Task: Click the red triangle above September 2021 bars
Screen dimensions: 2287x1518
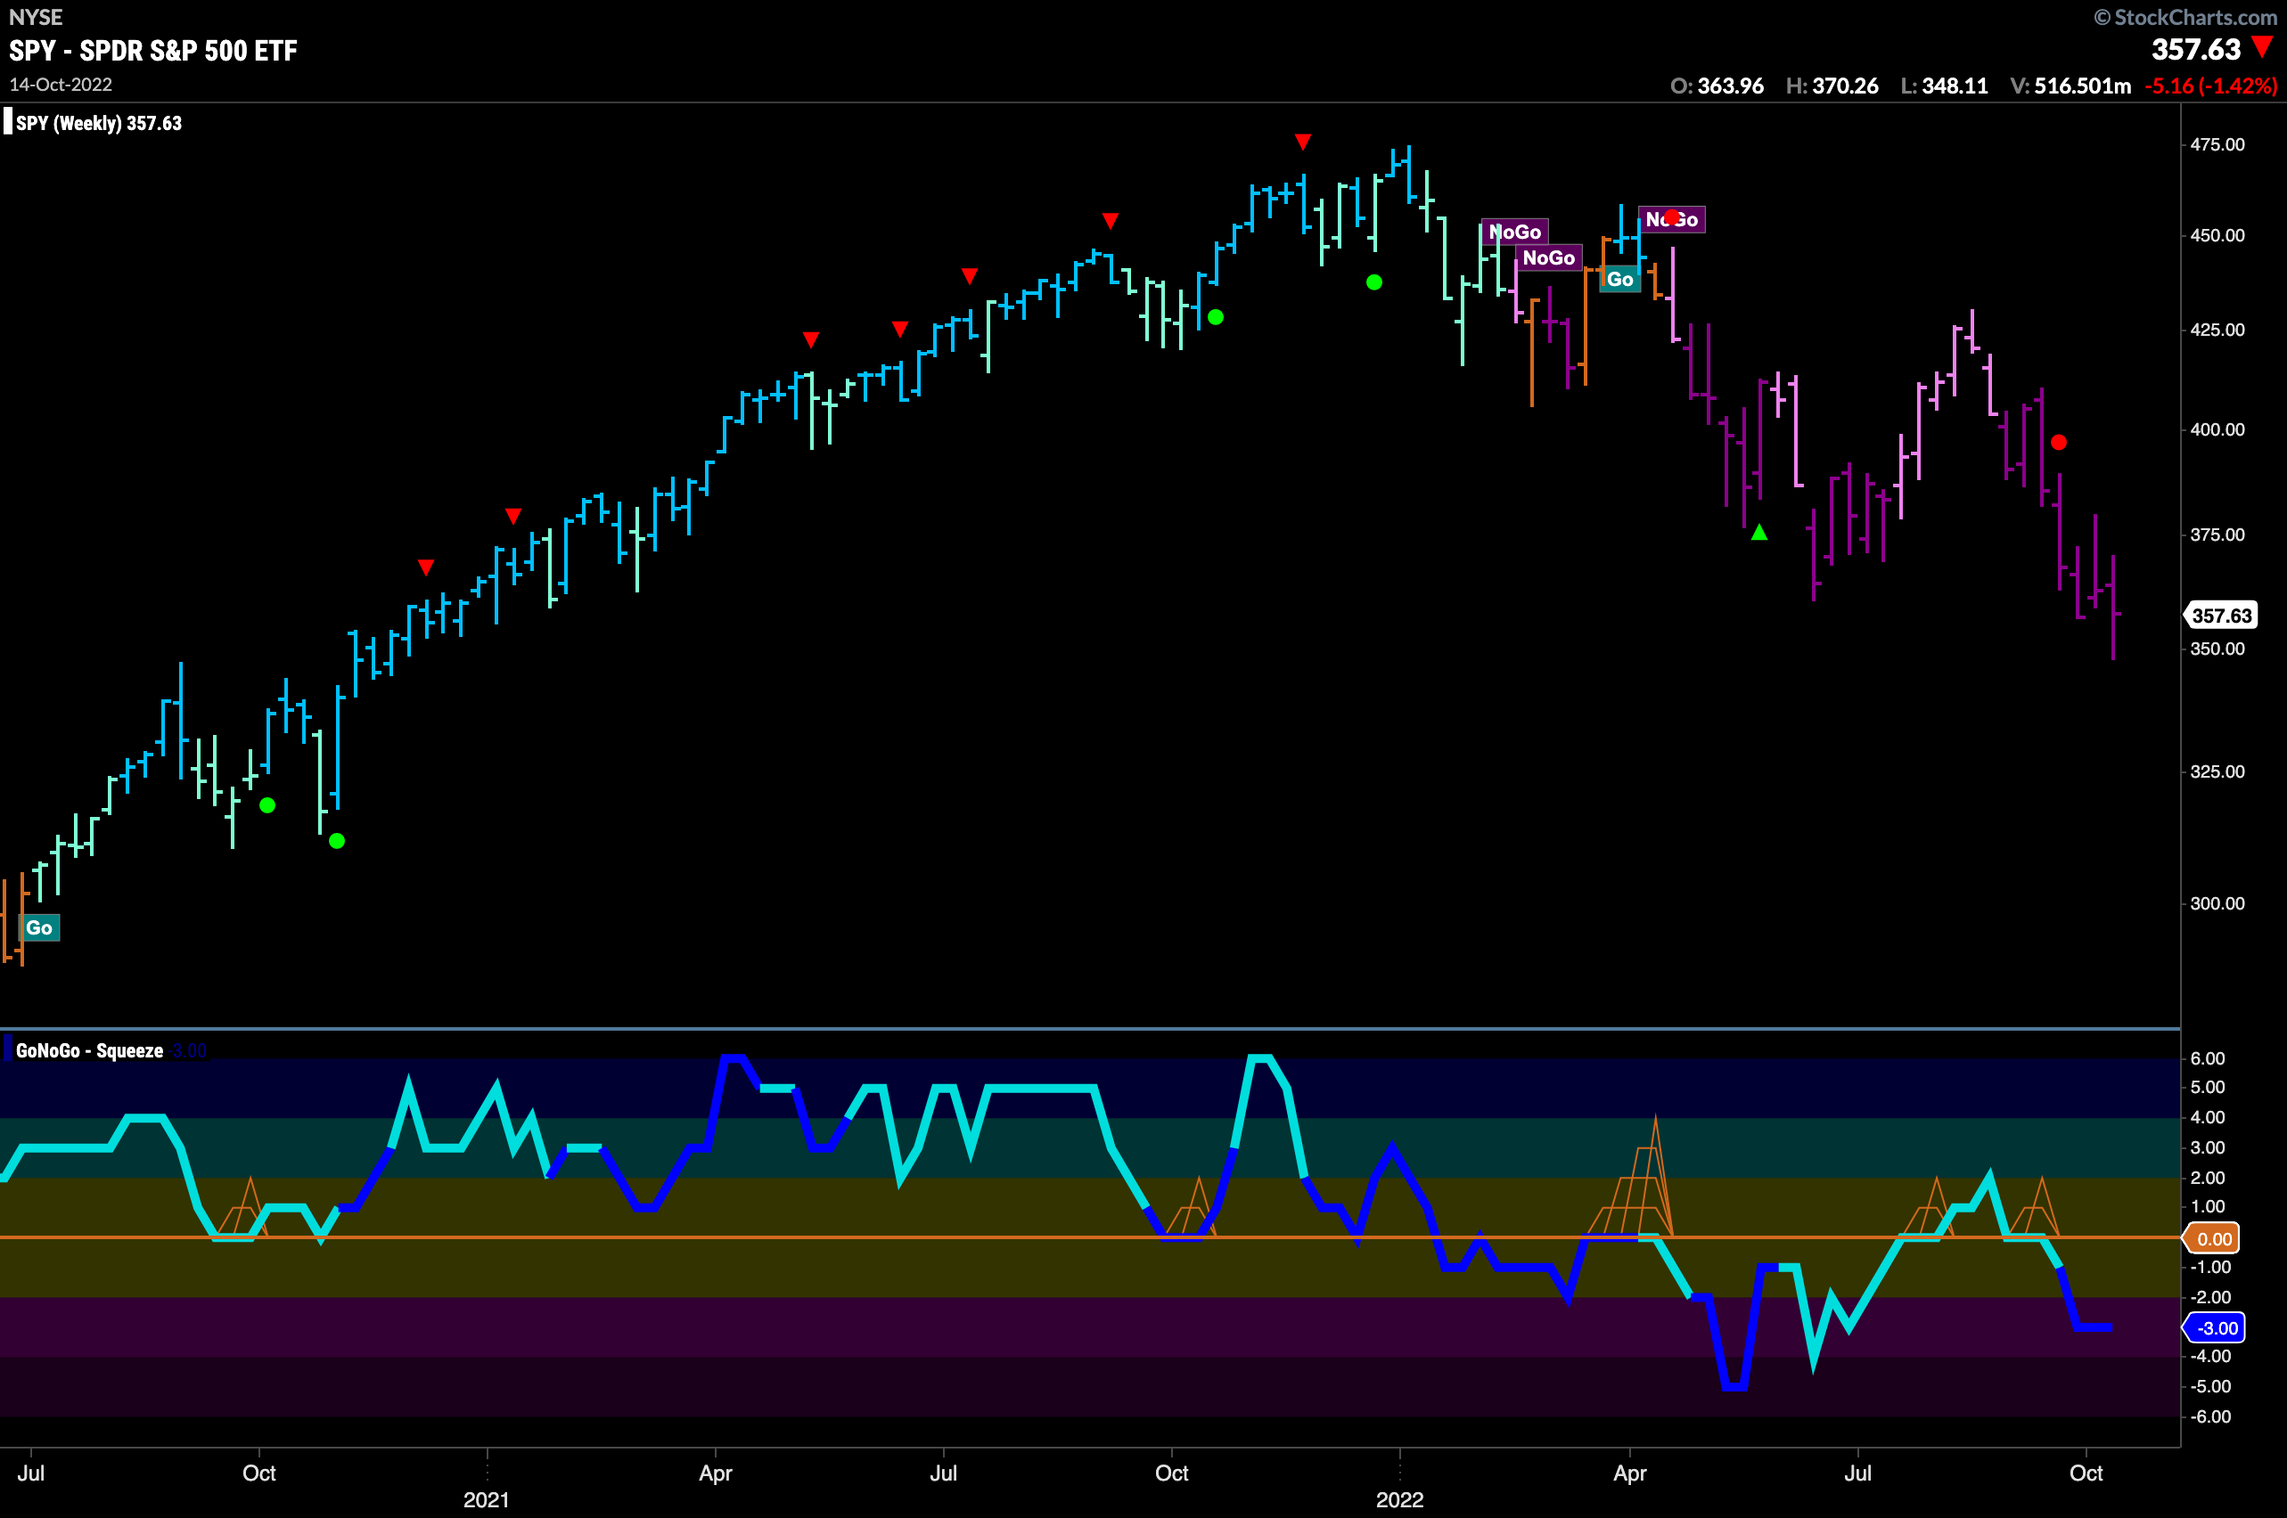Action: pos(1111,221)
